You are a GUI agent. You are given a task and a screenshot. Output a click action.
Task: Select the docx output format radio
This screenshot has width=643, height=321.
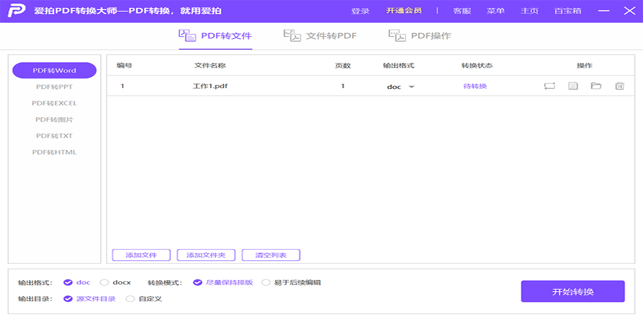tap(104, 282)
